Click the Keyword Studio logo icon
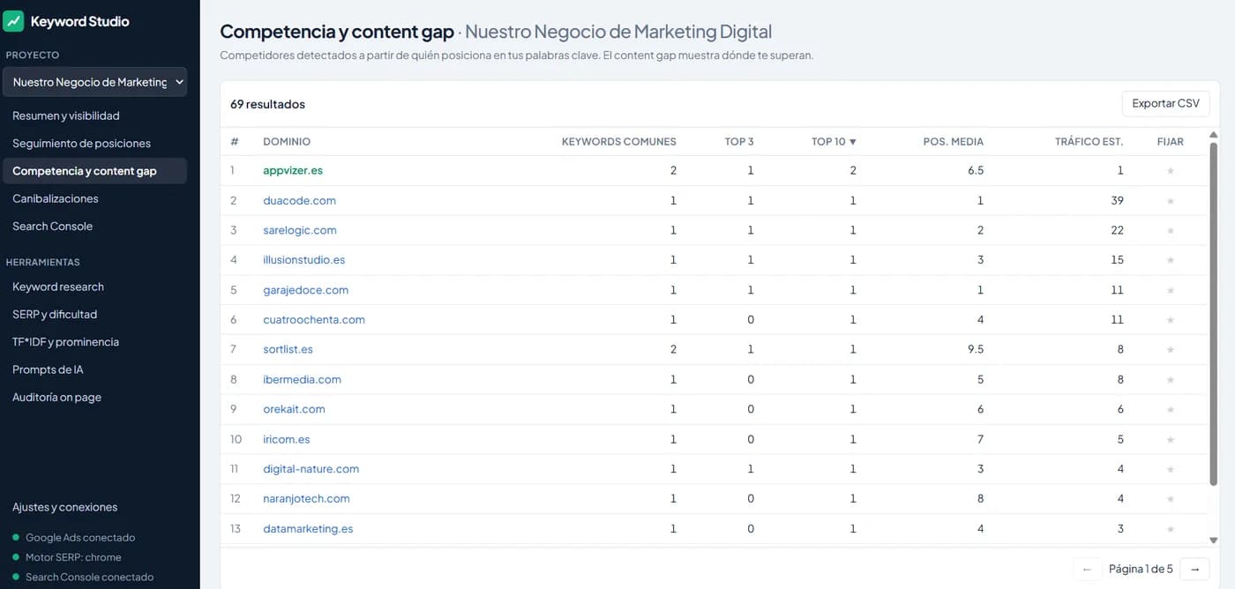 point(13,21)
